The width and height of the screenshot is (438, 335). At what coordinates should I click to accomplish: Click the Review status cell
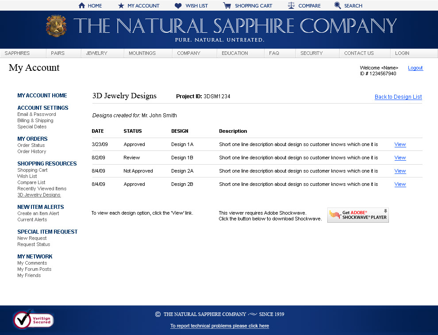[x=131, y=158]
